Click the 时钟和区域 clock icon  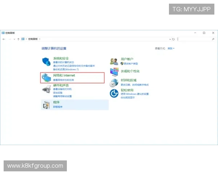point(114,82)
